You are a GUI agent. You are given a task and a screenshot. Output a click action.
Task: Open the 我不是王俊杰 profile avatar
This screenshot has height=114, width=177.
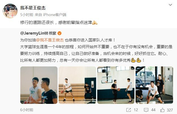(10, 11)
